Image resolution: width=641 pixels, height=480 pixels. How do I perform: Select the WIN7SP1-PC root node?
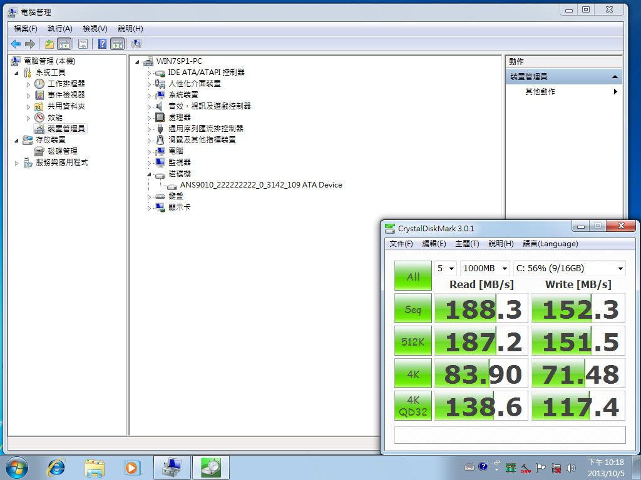pyautogui.click(x=179, y=61)
